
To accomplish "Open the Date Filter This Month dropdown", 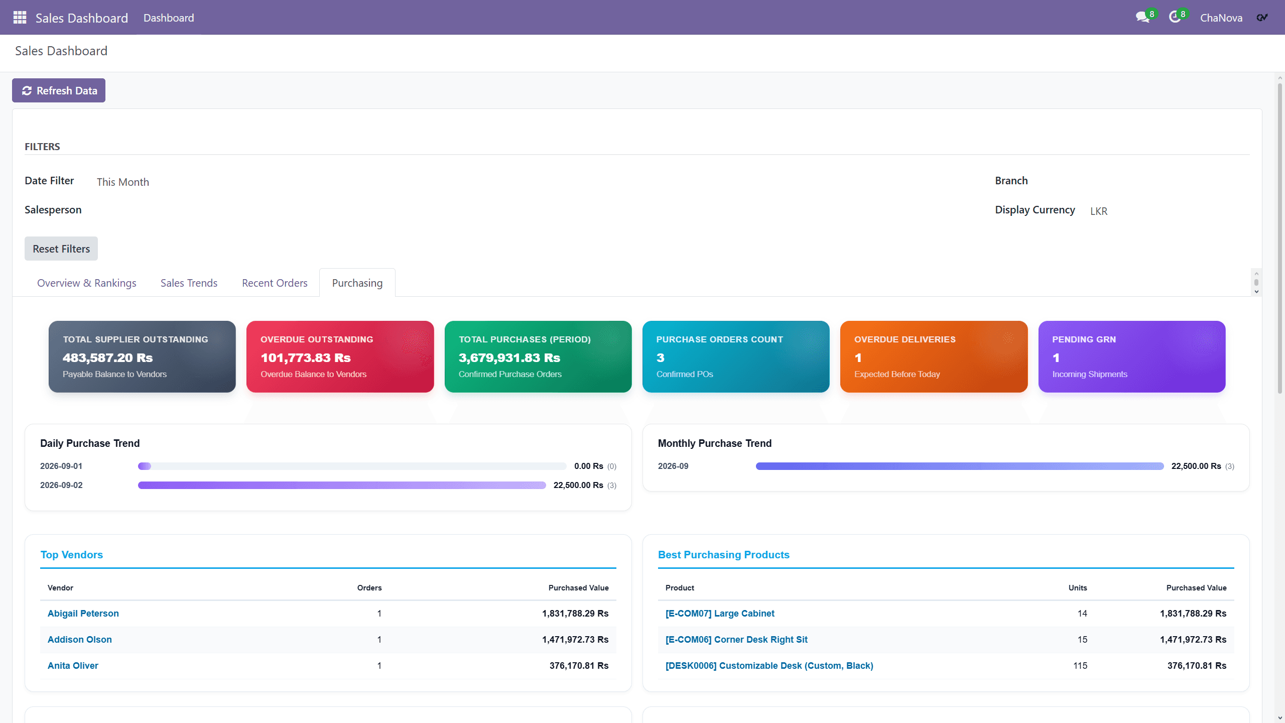I will pyautogui.click(x=123, y=182).
